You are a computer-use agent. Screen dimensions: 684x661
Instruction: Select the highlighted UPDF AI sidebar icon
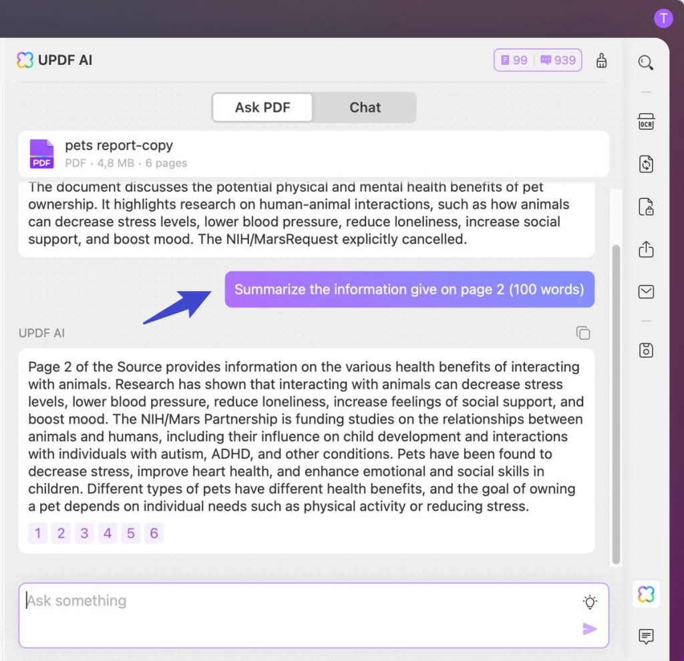(x=645, y=594)
